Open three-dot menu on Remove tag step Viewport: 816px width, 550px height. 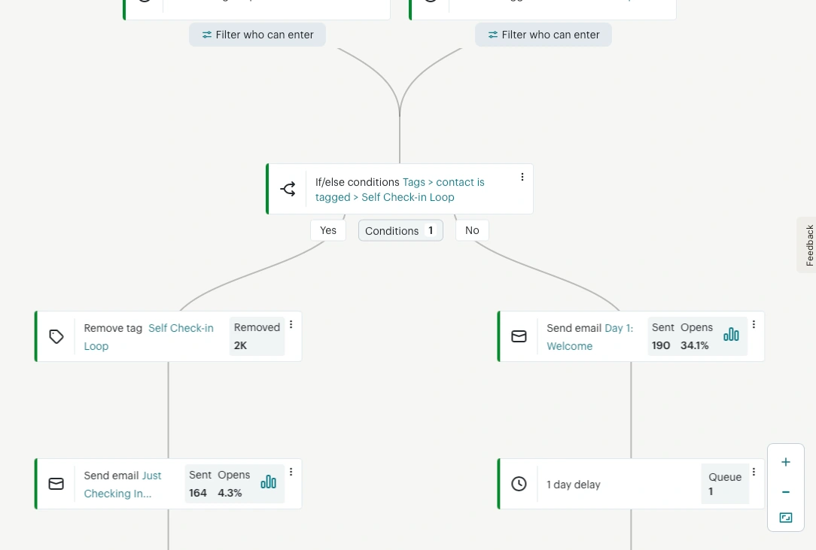point(291,324)
